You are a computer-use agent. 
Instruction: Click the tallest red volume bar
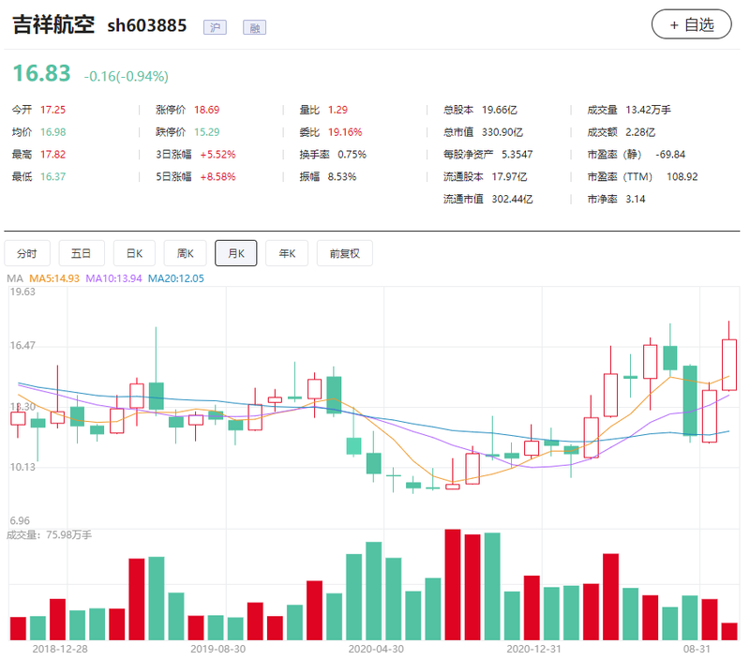click(x=453, y=584)
